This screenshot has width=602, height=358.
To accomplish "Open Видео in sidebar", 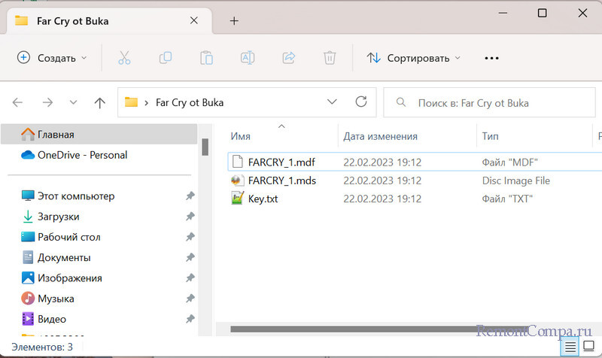I will [52, 319].
